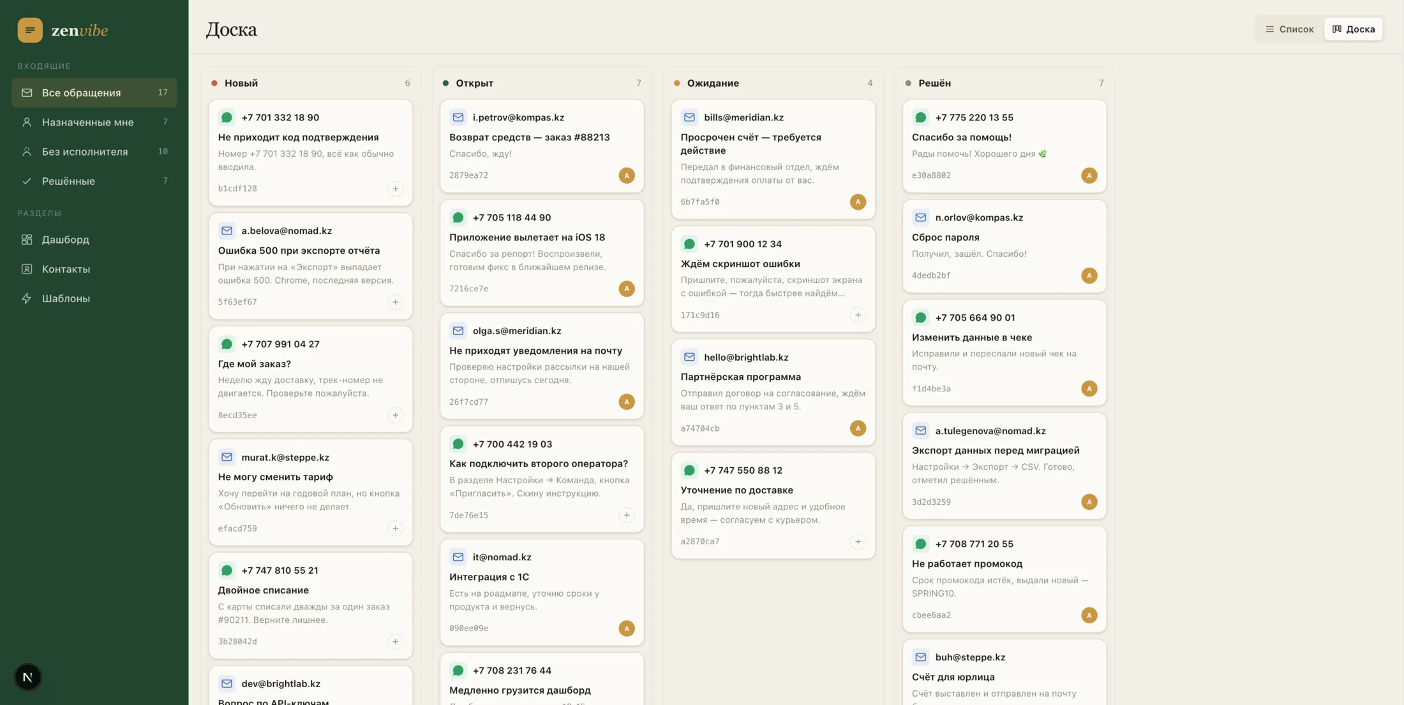
Task: Click assignee avatar on card 2879ea72
Action: coord(627,175)
